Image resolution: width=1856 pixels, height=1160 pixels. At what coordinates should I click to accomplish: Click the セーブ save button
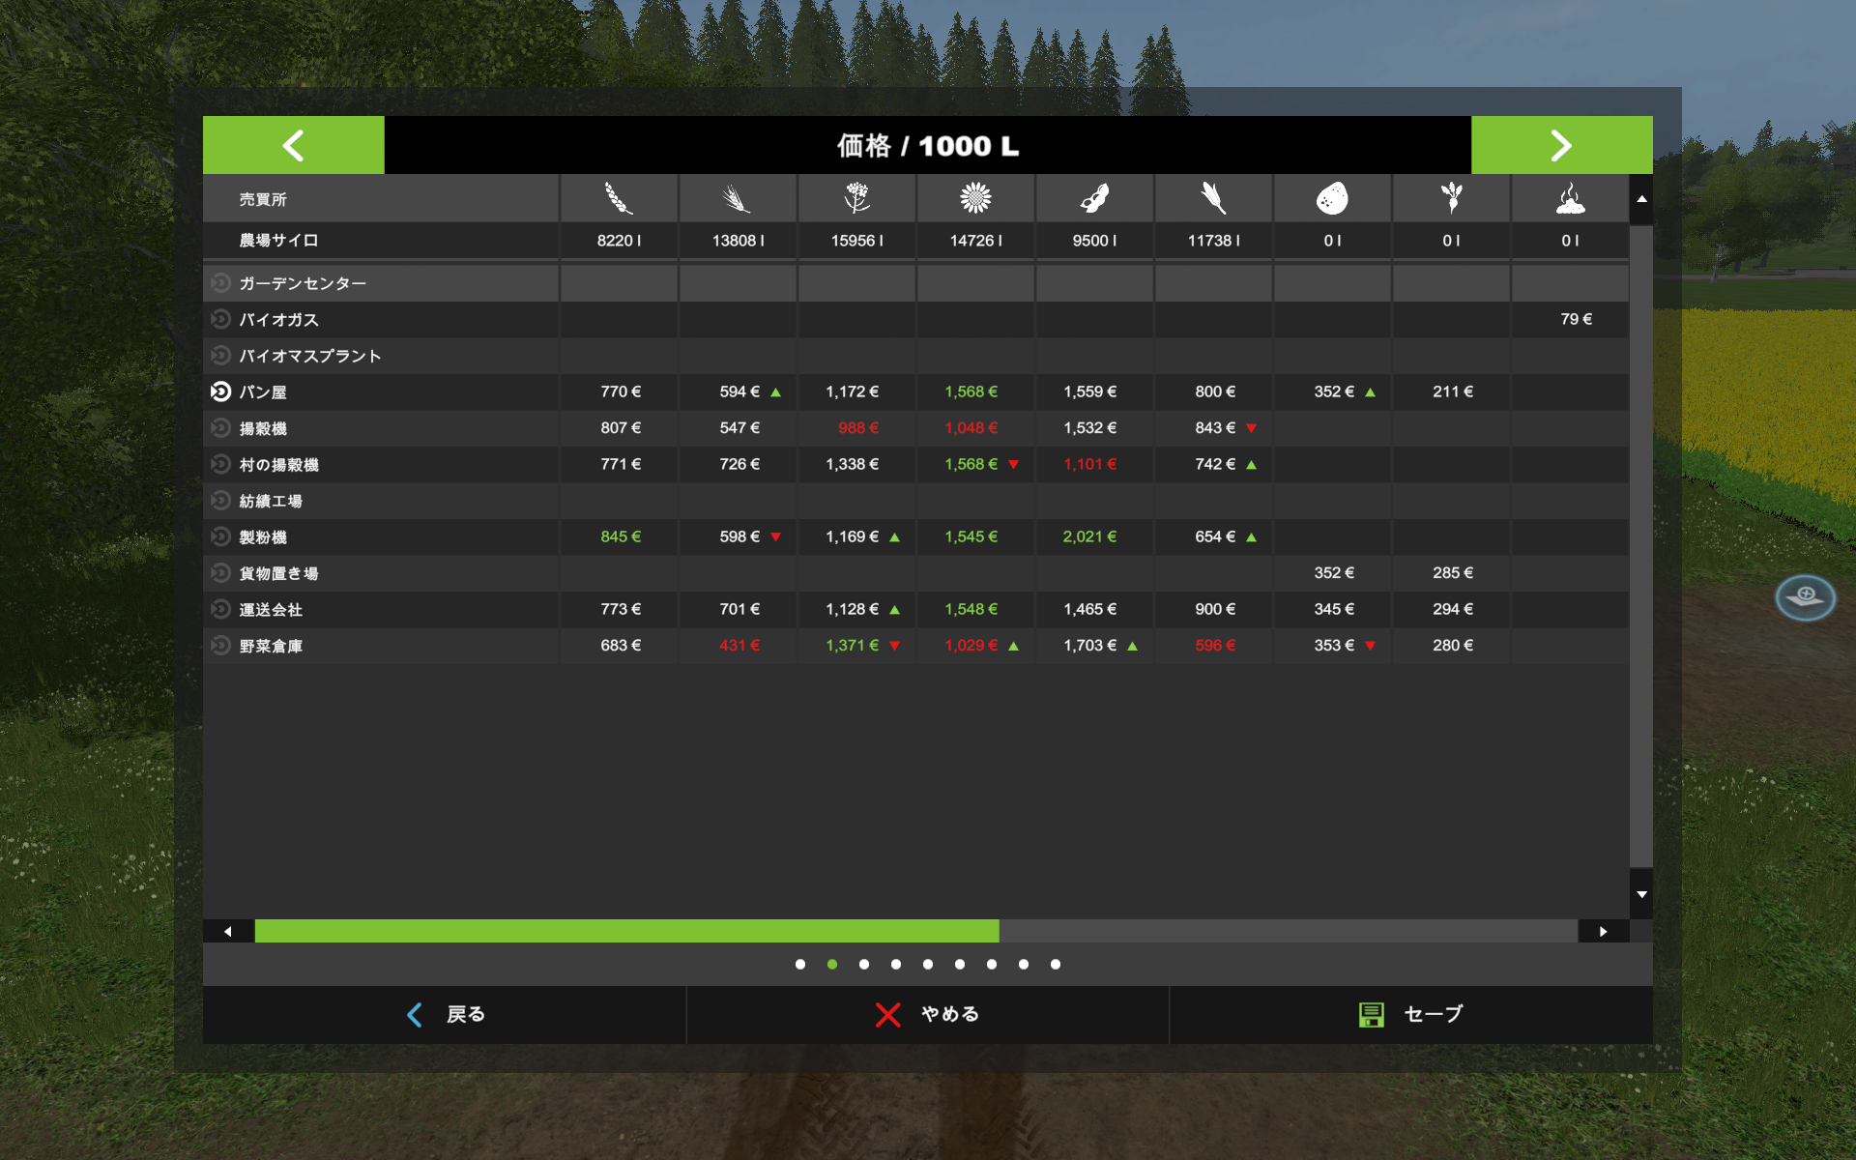point(1410,1014)
